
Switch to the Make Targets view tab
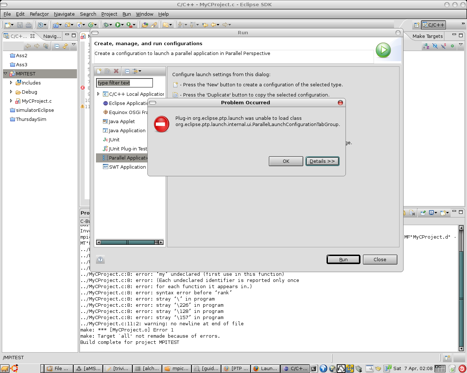coord(428,36)
